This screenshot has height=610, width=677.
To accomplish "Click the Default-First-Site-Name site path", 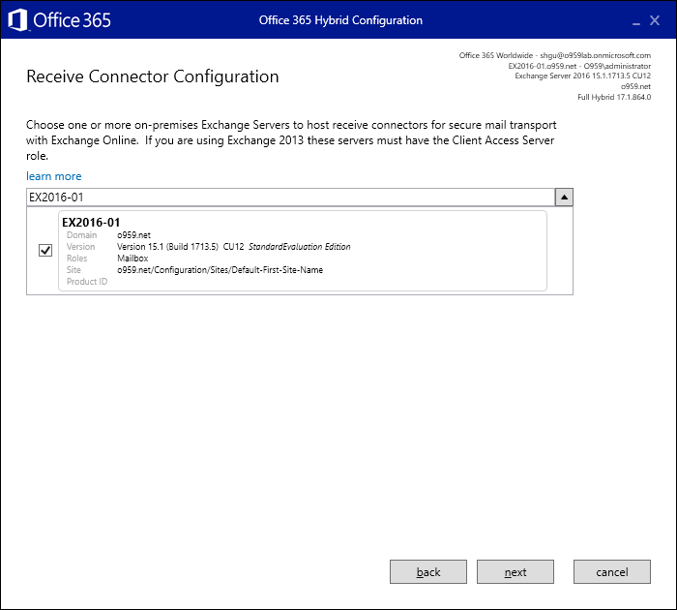I will click(x=220, y=270).
